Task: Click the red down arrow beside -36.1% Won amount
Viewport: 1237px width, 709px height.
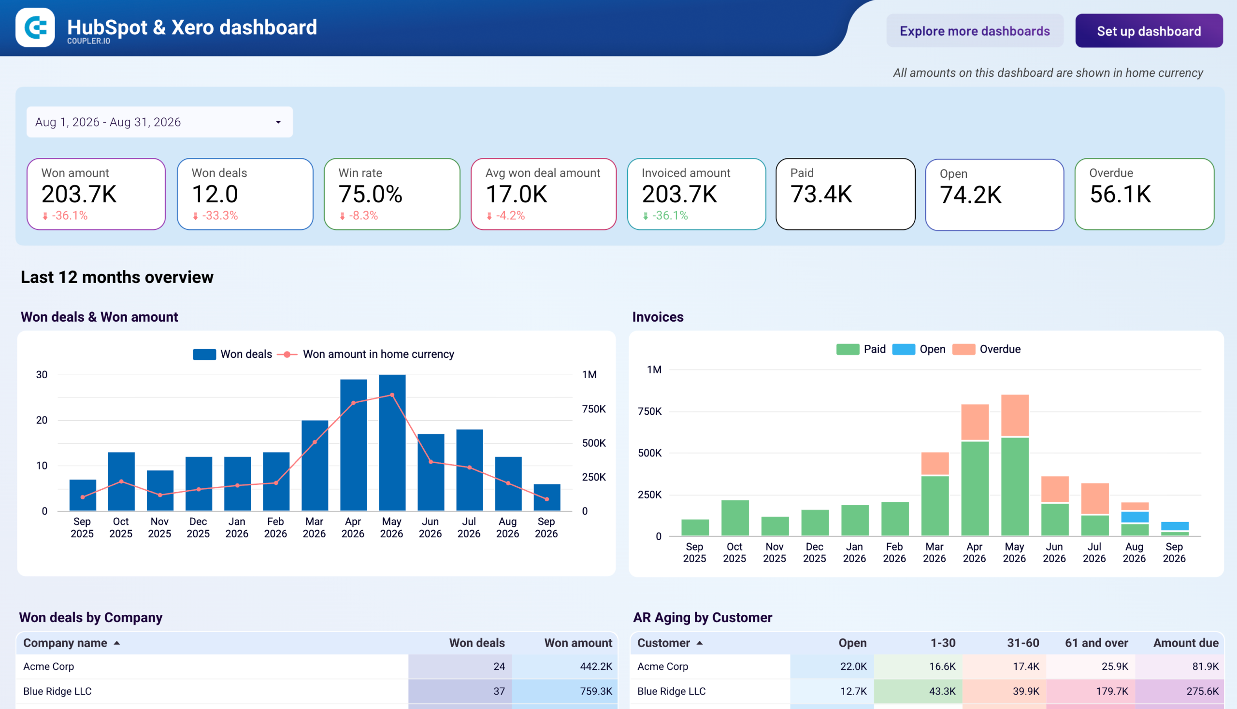Action: point(45,216)
